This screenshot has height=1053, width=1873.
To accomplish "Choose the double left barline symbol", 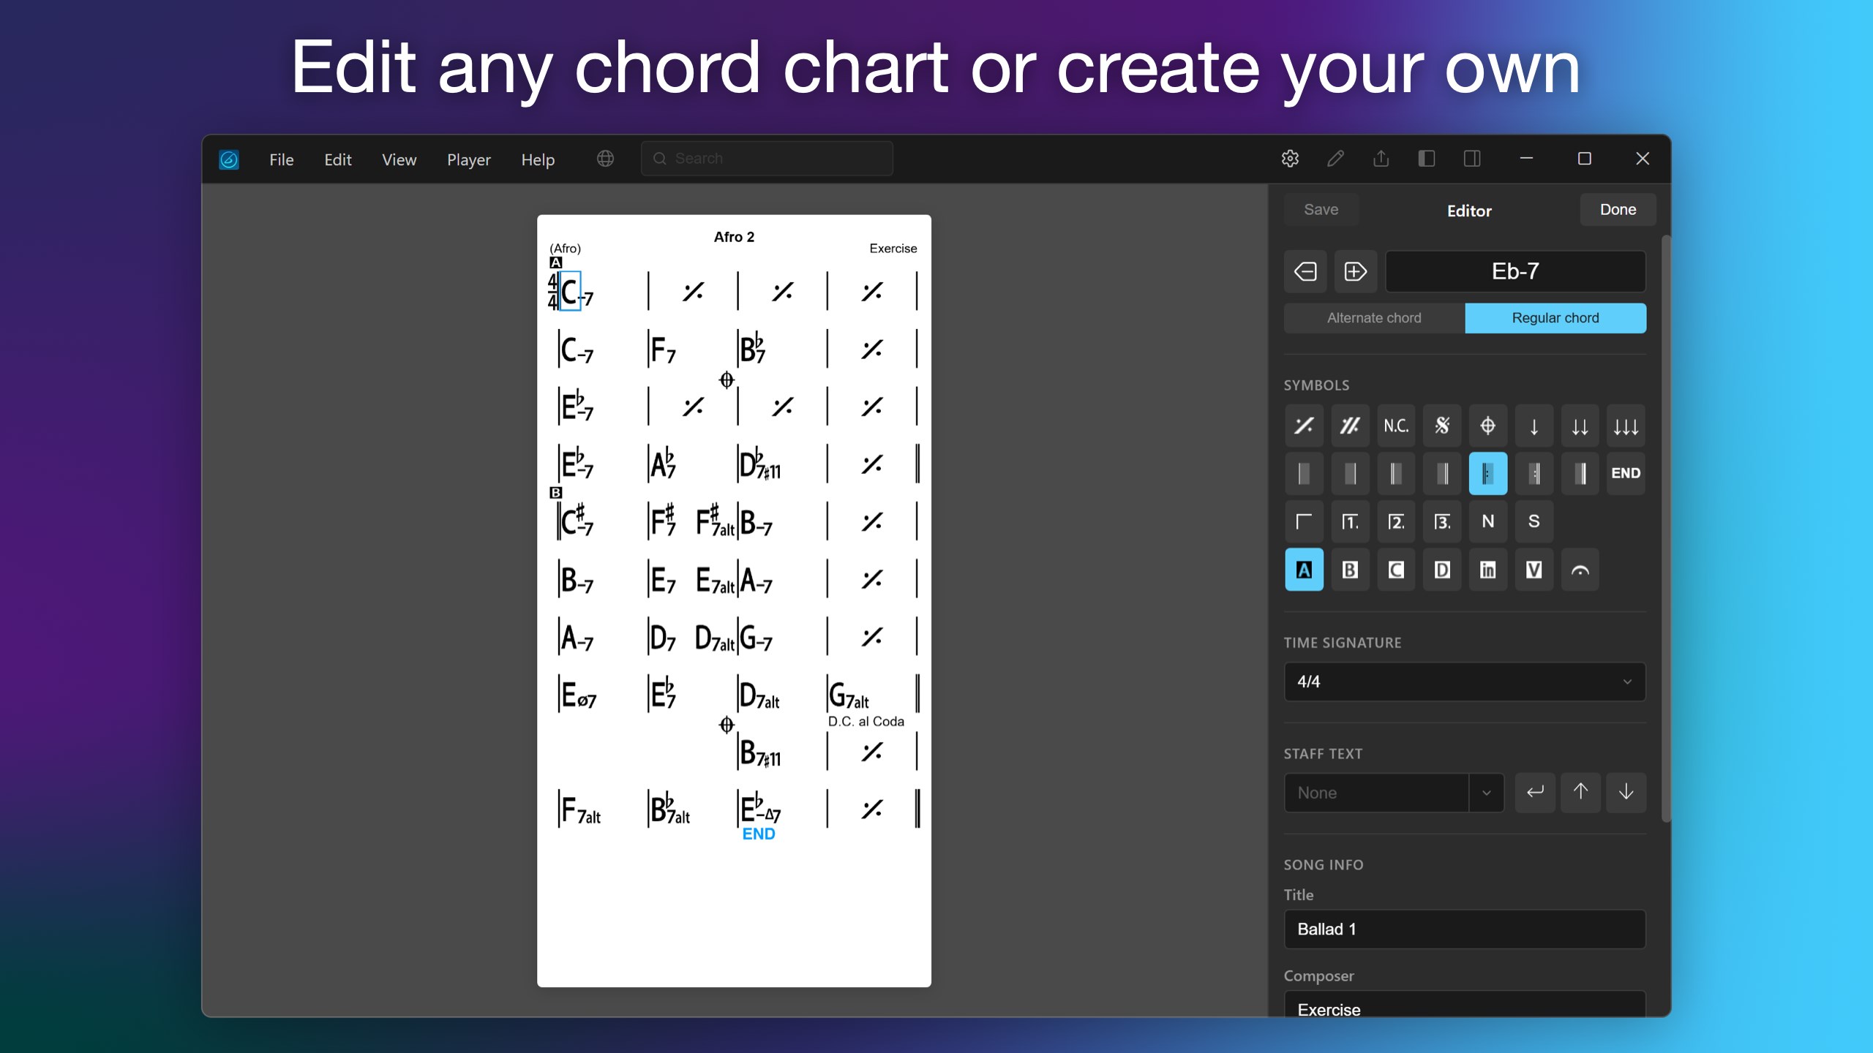I will coord(1396,474).
